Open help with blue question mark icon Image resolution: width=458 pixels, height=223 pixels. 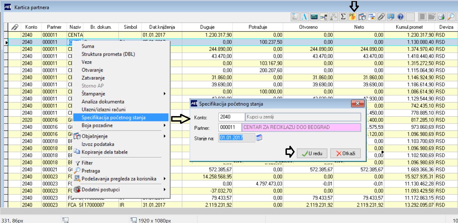400,17
